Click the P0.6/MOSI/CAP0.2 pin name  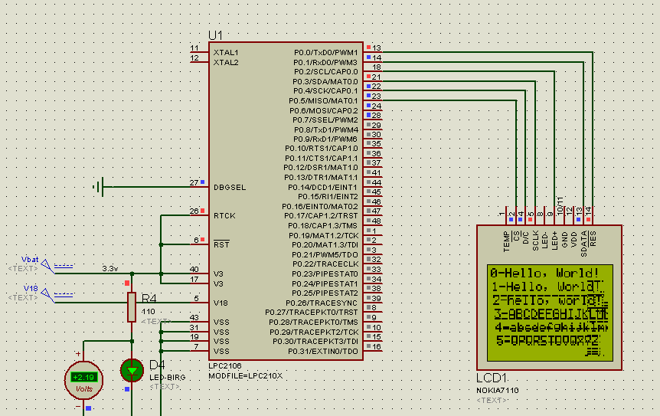point(324,111)
